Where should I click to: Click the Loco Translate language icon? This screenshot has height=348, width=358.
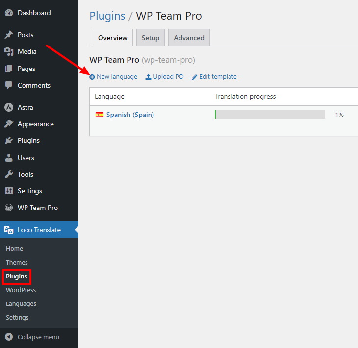tap(9, 230)
